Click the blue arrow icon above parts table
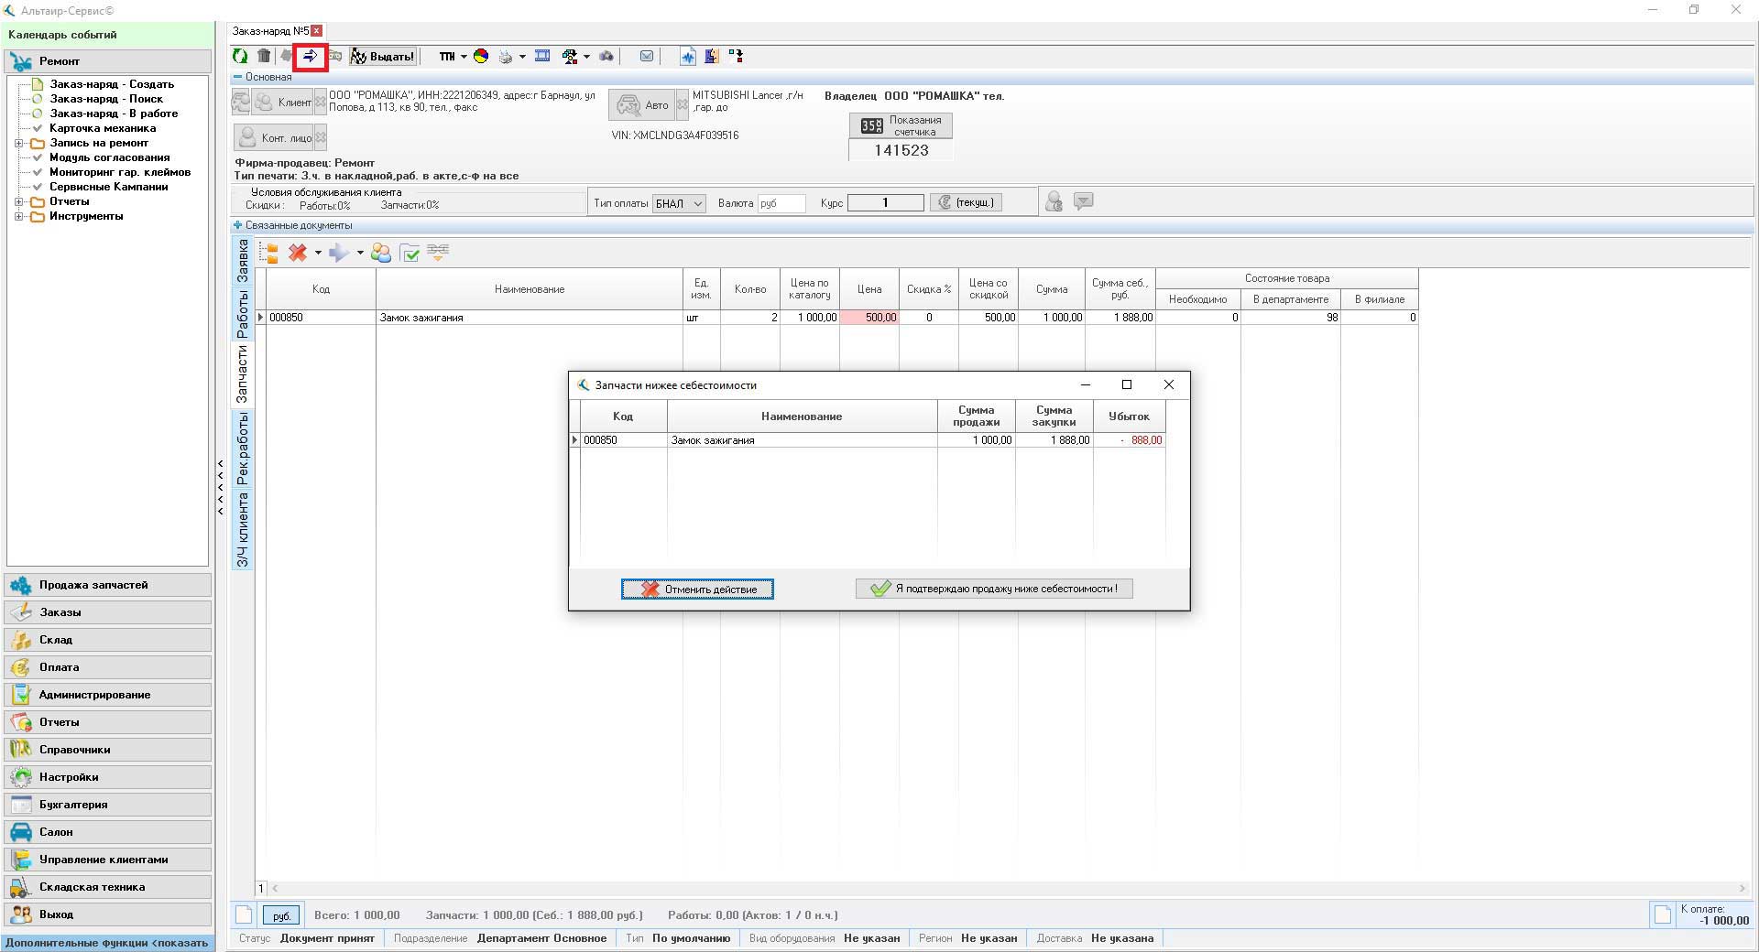Screen dimensions: 1759x952 coord(339,253)
